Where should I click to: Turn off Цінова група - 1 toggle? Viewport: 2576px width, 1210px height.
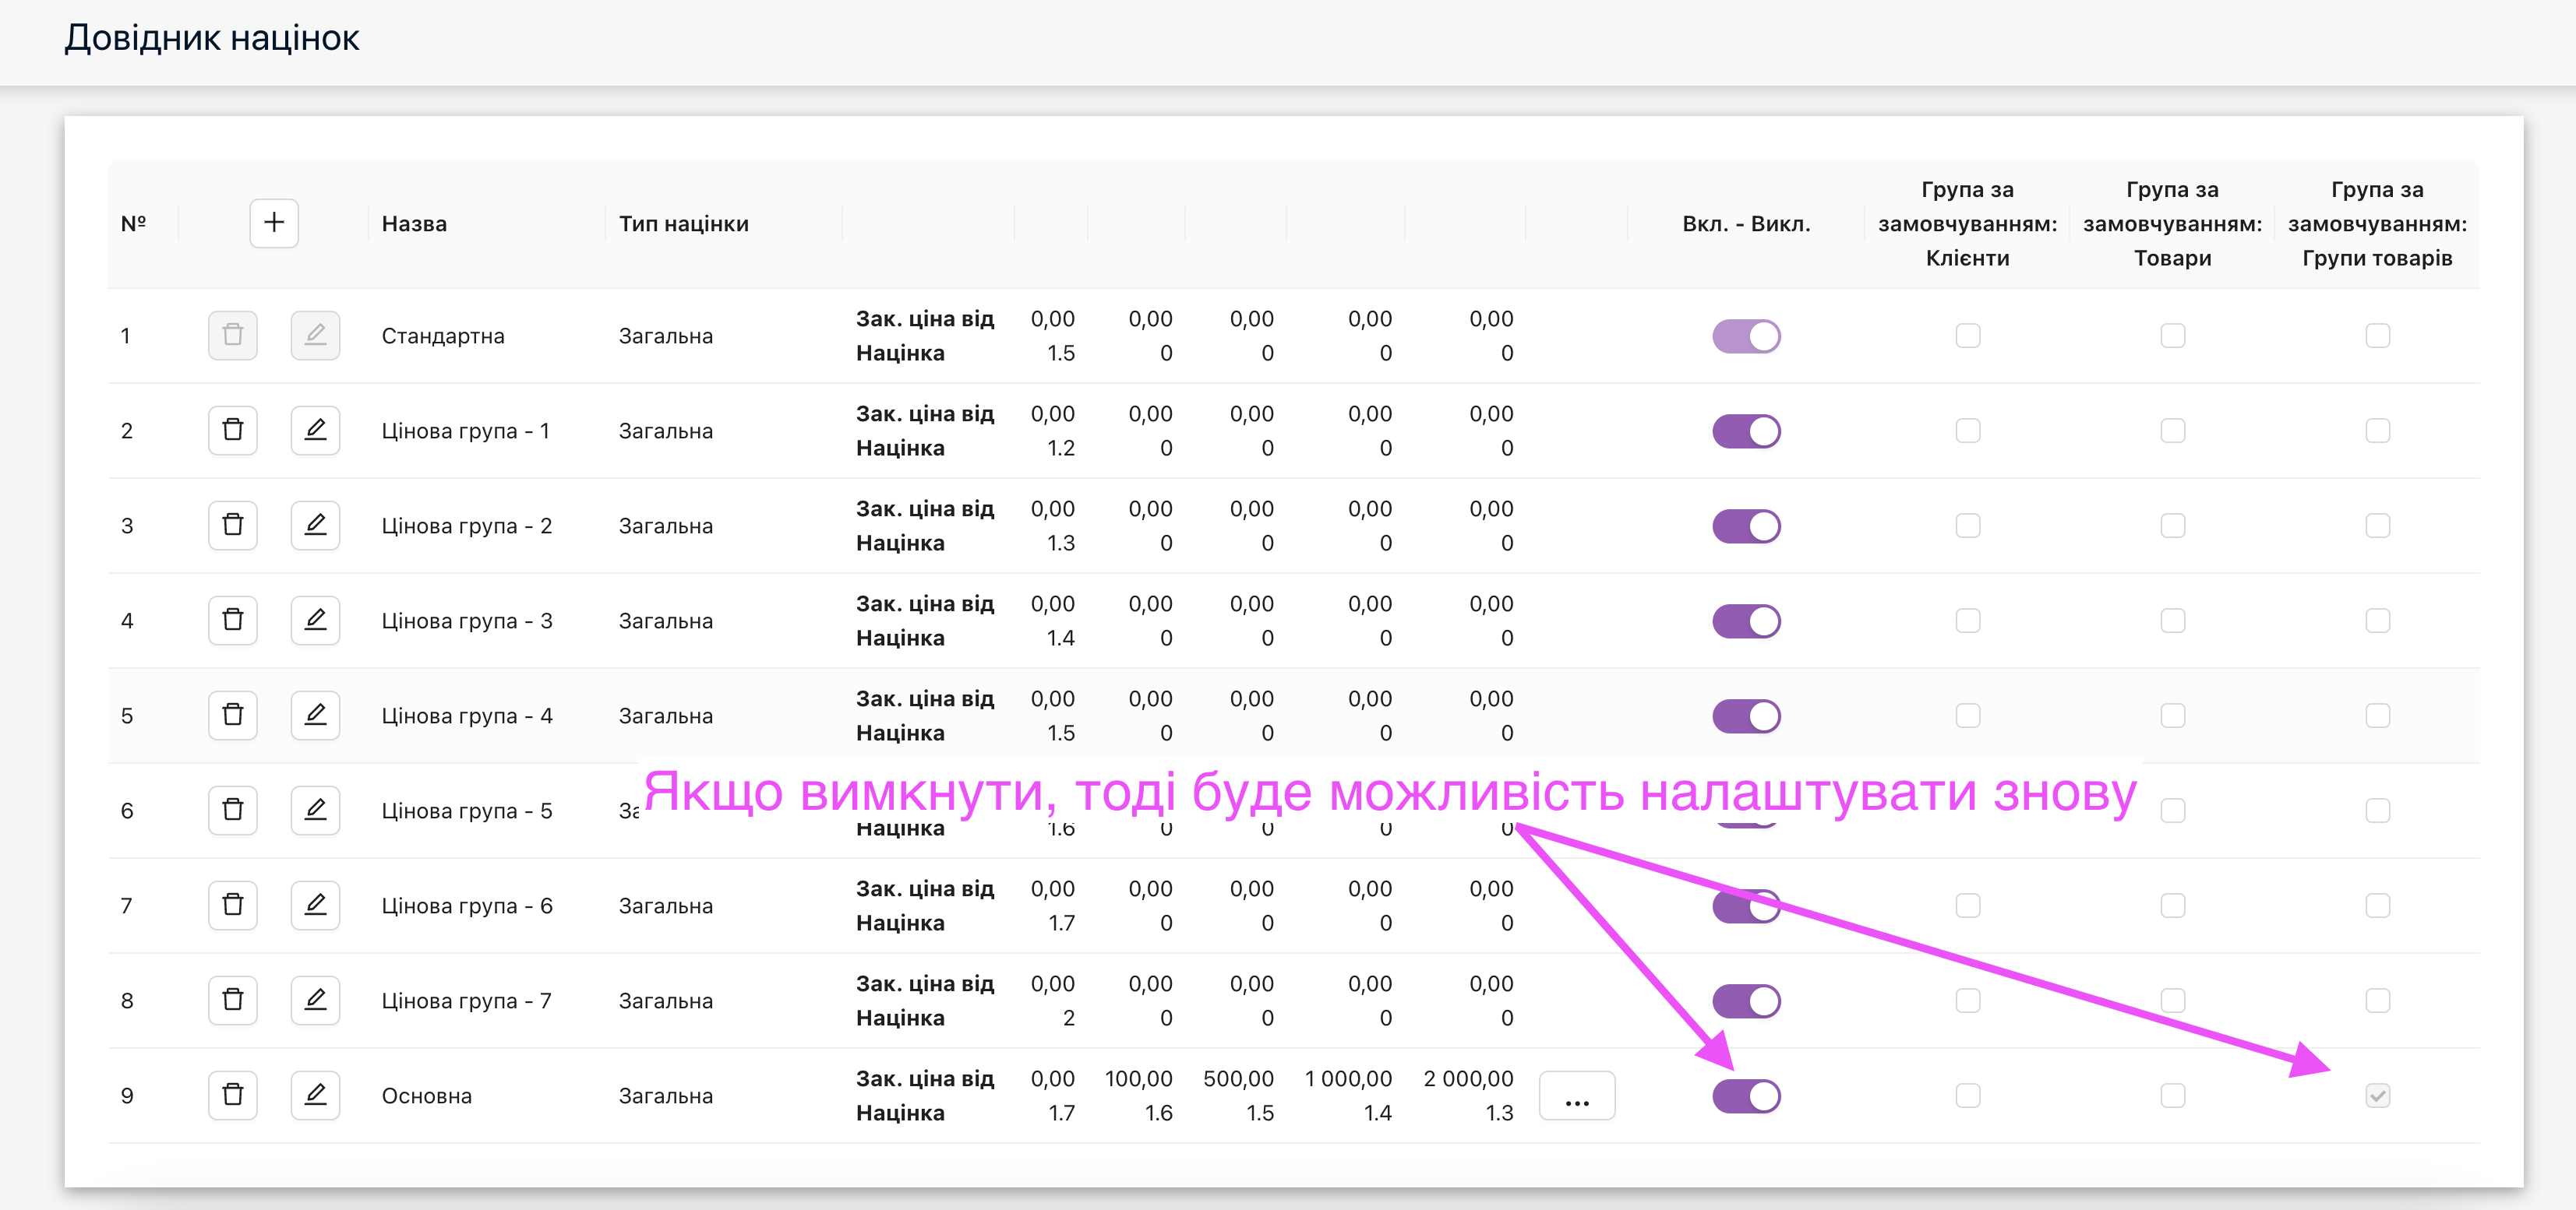(1746, 431)
